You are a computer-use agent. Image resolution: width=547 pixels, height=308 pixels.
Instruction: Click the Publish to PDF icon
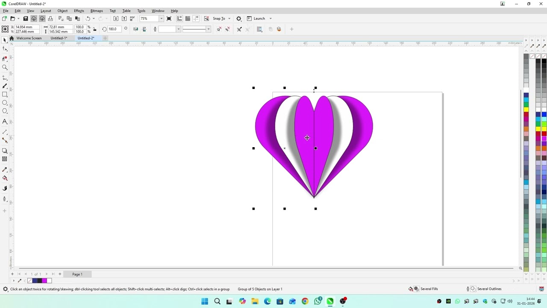(132, 18)
